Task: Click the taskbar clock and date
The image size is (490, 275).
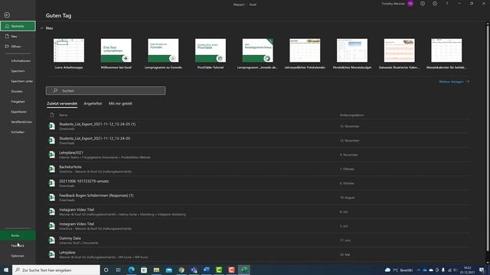Action: coord(468,270)
